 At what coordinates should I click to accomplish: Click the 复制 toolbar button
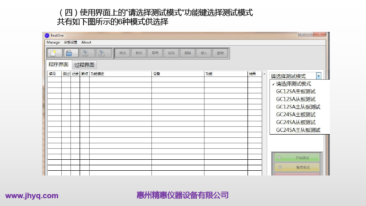(155, 53)
